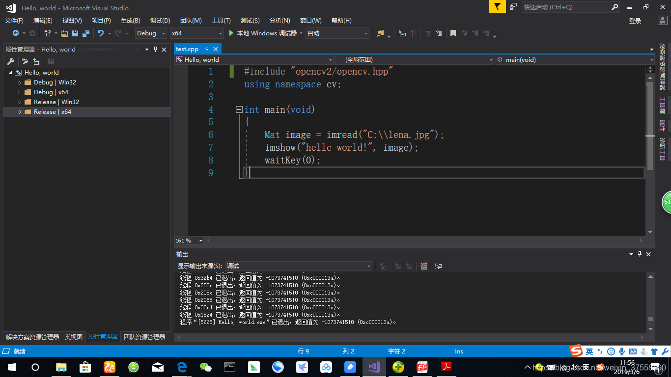Screen dimensions: 671x377
Task: Open the output source 调试 dropdown
Action: 299,266
